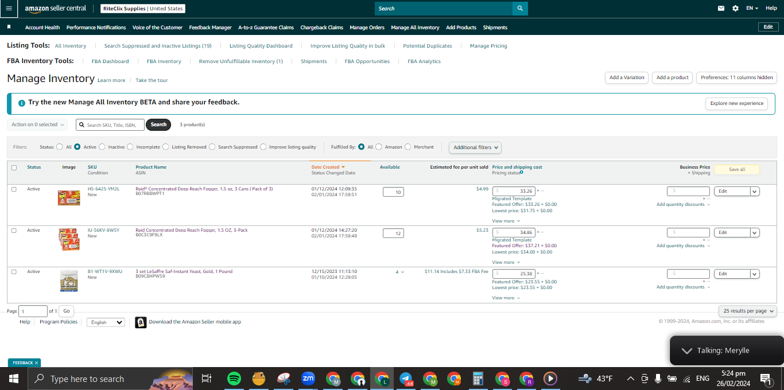
Task: Tick checkbox for SKU IU-S6KV-8WSY
Action: coord(14,231)
